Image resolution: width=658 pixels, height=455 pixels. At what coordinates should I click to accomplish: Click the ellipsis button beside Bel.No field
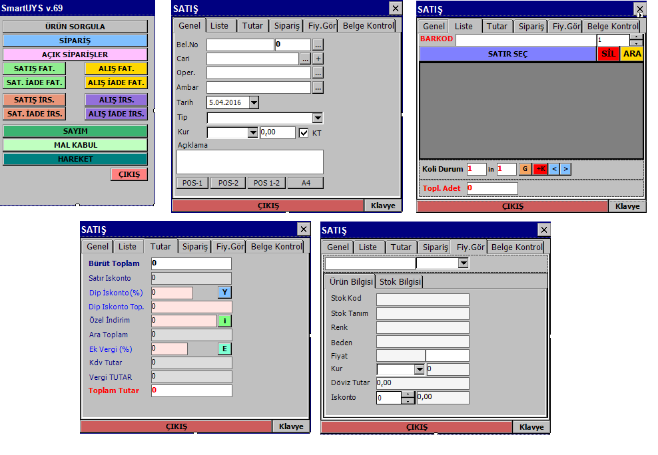point(318,45)
